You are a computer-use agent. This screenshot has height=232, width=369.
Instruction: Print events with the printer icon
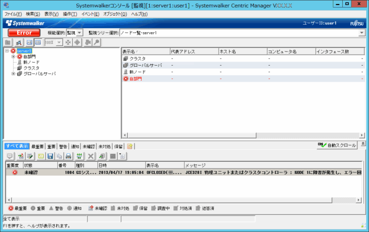[68, 156]
